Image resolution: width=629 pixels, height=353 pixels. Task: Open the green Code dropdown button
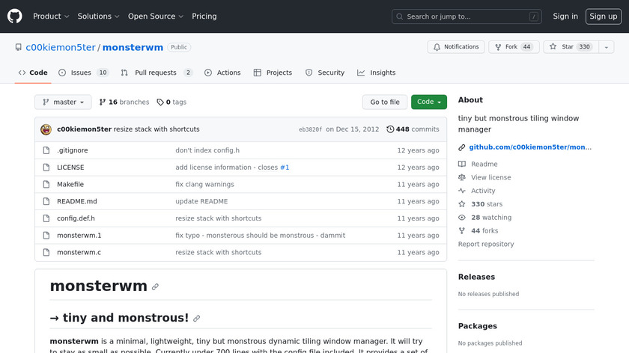click(428, 102)
